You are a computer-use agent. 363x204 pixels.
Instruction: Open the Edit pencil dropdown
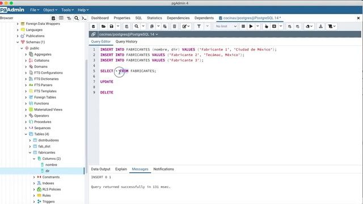point(186,27)
